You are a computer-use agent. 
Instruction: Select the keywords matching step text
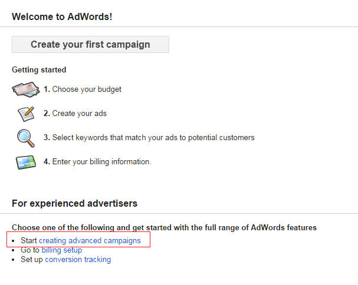[149, 138]
